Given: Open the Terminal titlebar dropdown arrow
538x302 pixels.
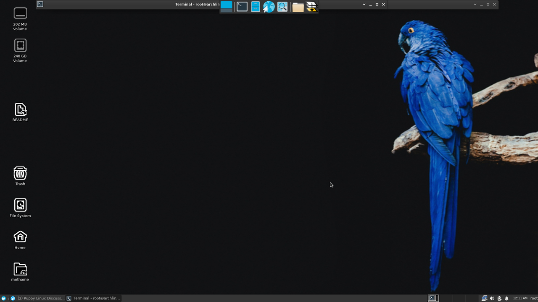Looking at the screenshot, I should [364, 4].
